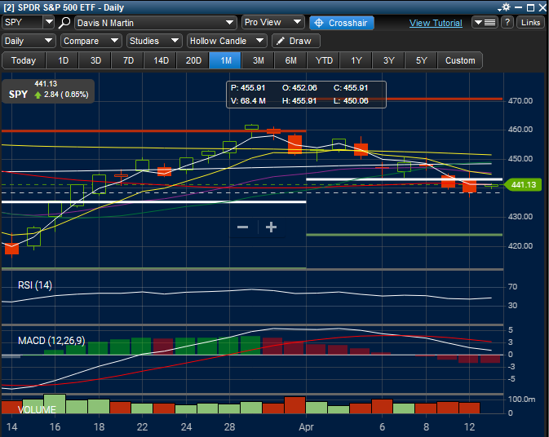This screenshot has width=549, height=437.
Task: Expand the Davis N Martin dropdown
Action: click(x=229, y=23)
